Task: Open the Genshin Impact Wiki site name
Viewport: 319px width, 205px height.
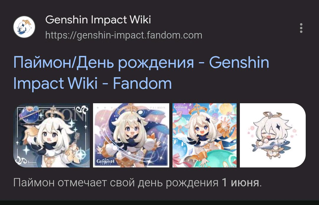Action: coord(98,20)
